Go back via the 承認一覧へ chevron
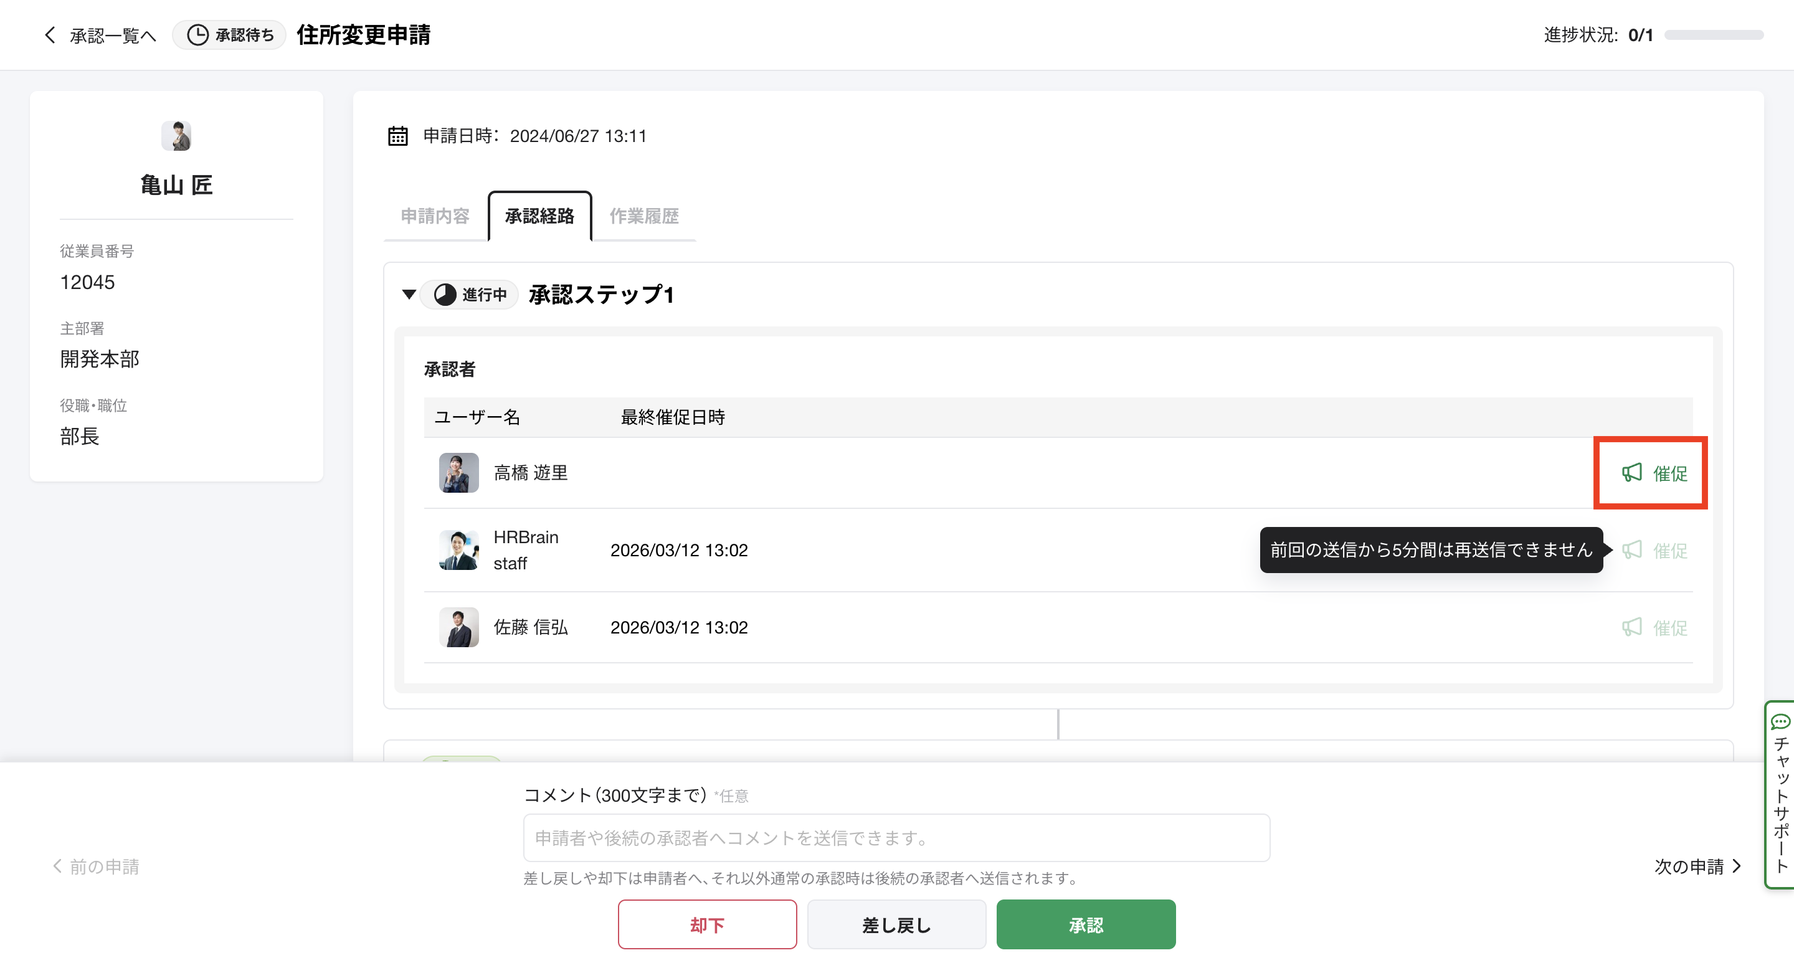1794x968 pixels. tap(50, 35)
